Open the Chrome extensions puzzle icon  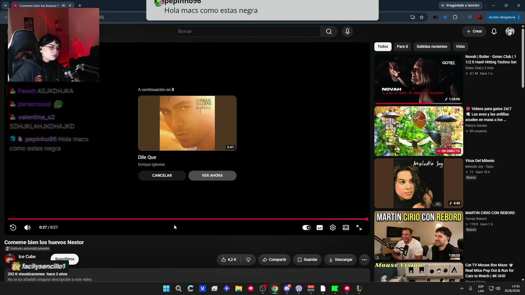point(455,17)
